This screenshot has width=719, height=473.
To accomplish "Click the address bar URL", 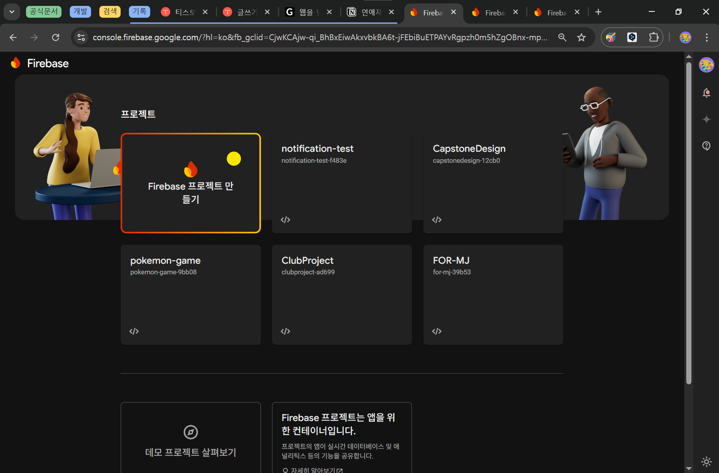I will point(320,37).
